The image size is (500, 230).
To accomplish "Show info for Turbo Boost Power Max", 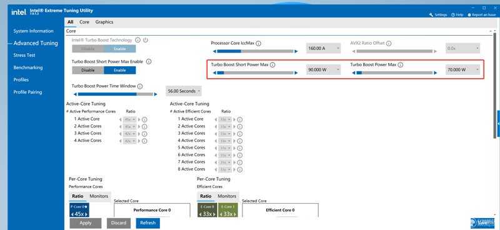I will [401, 65].
